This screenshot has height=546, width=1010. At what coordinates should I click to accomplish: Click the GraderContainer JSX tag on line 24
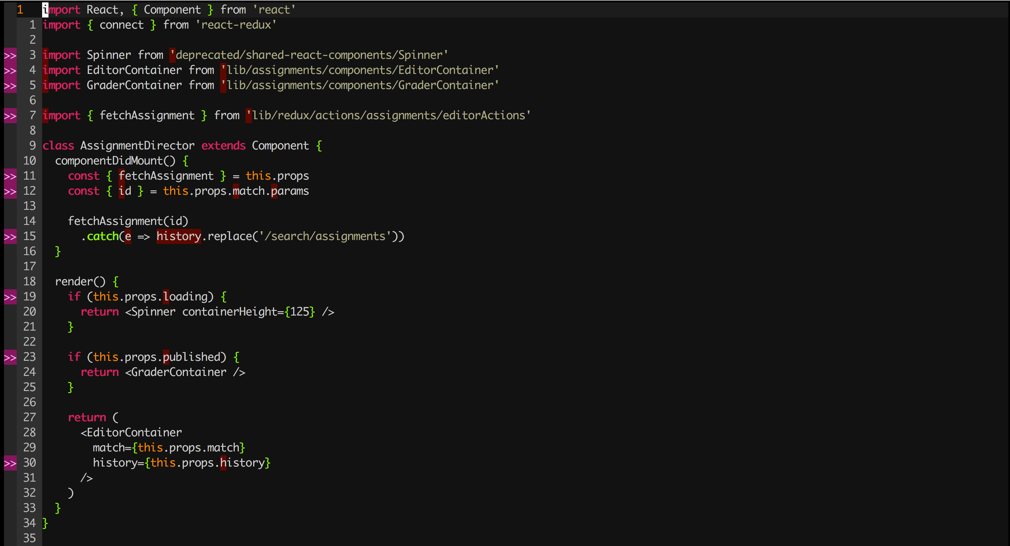178,372
